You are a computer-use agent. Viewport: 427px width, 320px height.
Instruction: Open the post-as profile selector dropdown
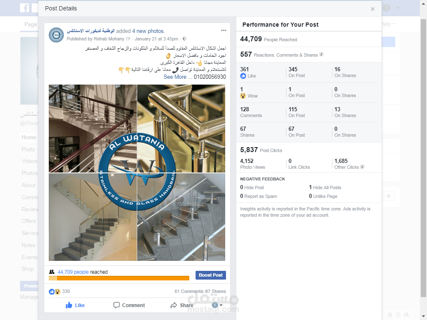[217, 305]
